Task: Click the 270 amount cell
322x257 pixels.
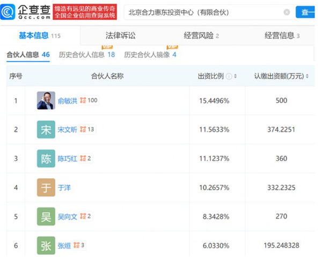Action: coord(281,216)
